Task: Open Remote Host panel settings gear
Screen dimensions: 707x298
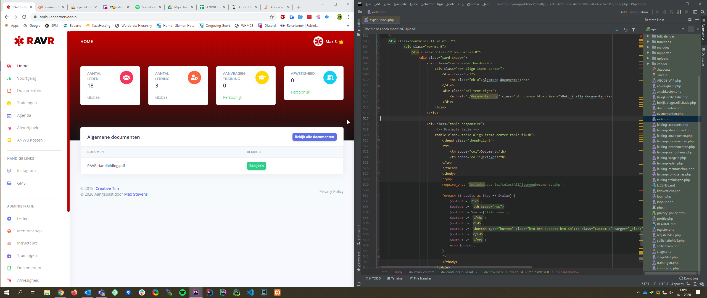Action: pos(690,20)
